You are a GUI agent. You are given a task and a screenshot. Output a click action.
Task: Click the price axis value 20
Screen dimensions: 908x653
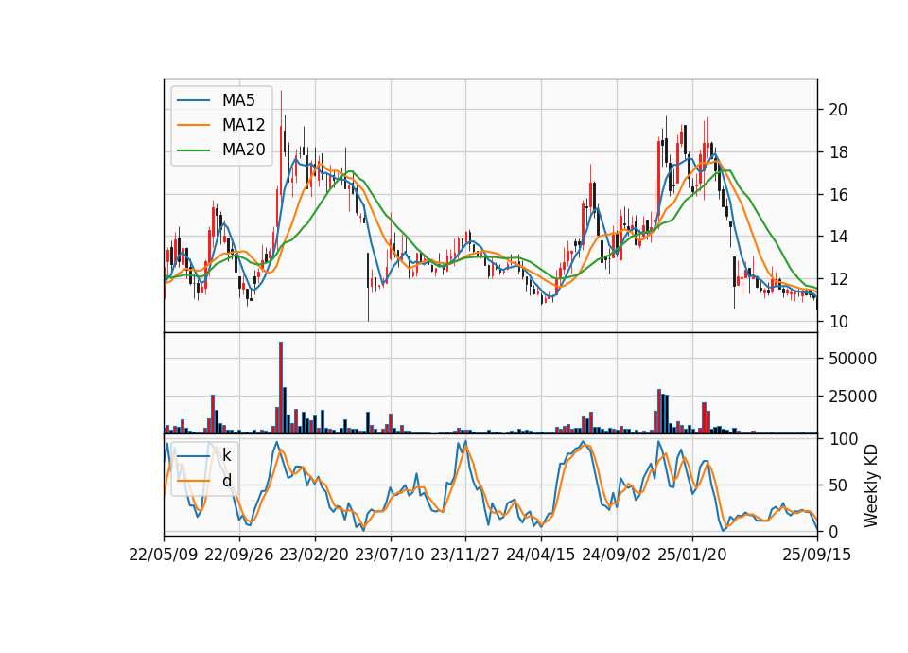(x=837, y=110)
